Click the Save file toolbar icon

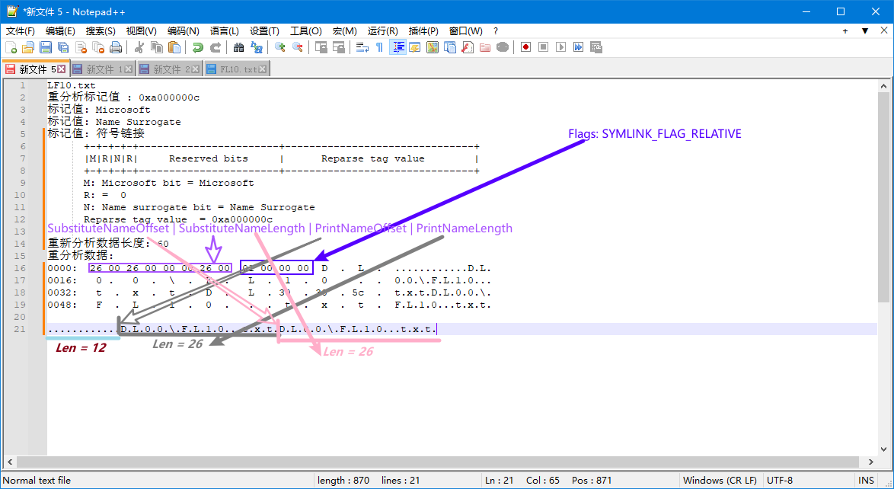(46, 47)
